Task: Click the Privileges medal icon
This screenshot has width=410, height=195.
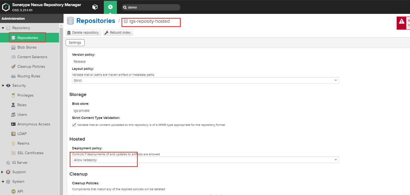Action: [x=13, y=95]
